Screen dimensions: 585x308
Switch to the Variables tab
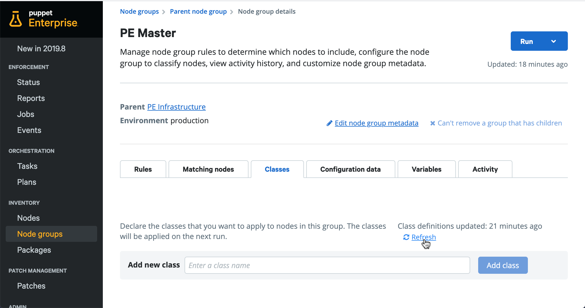tap(426, 169)
